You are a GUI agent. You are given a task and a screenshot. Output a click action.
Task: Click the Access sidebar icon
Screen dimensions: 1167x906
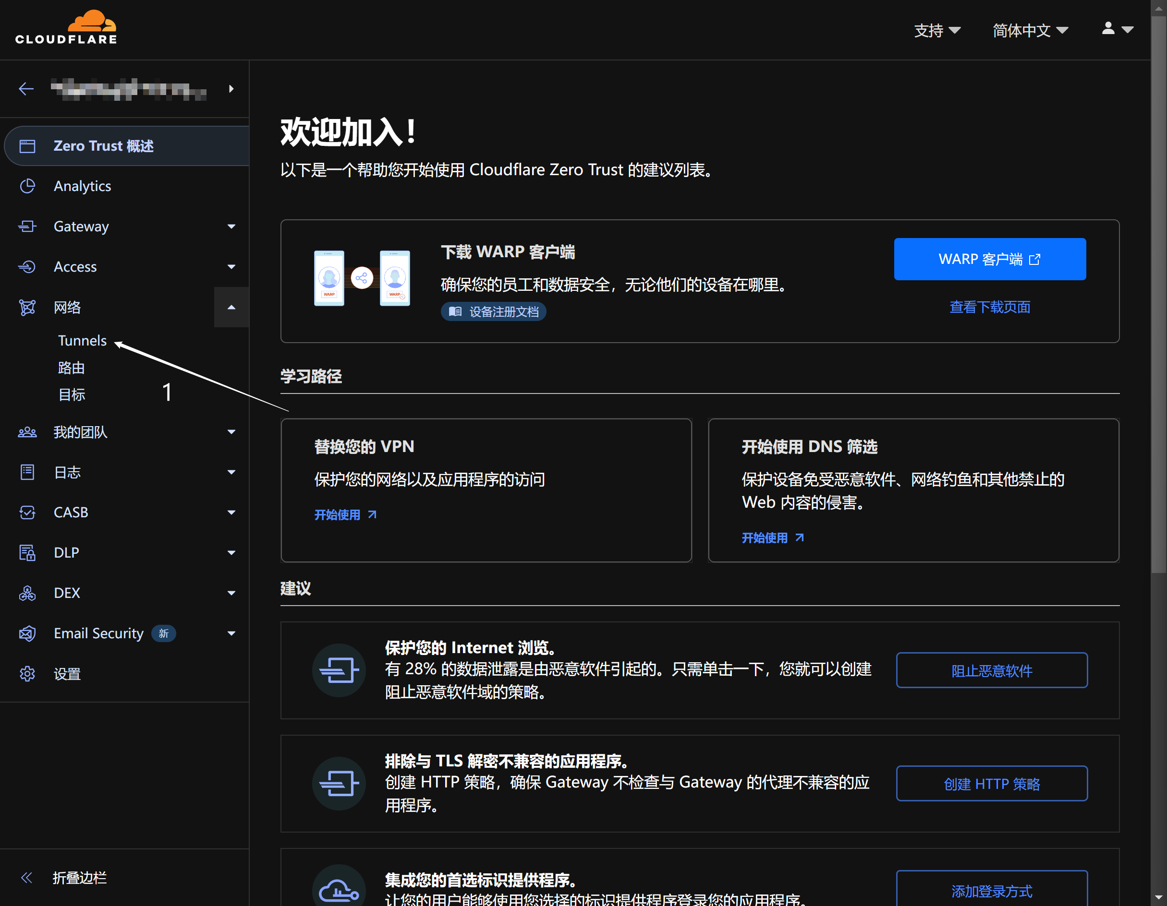27,266
